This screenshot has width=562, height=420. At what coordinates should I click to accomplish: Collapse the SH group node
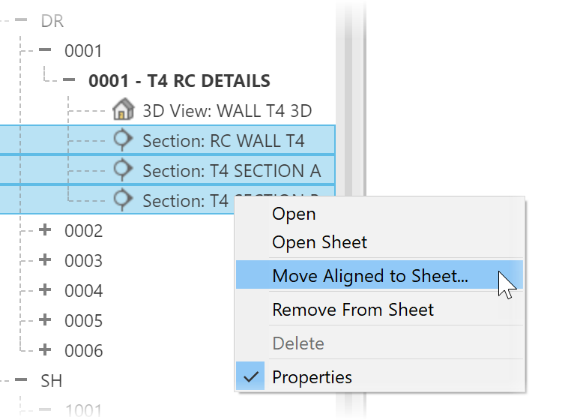[21, 379]
